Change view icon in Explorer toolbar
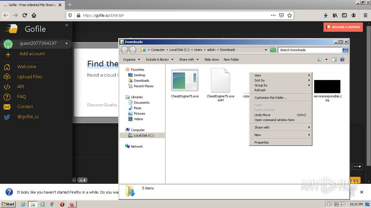371x208 pixels. click(x=319, y=60)
